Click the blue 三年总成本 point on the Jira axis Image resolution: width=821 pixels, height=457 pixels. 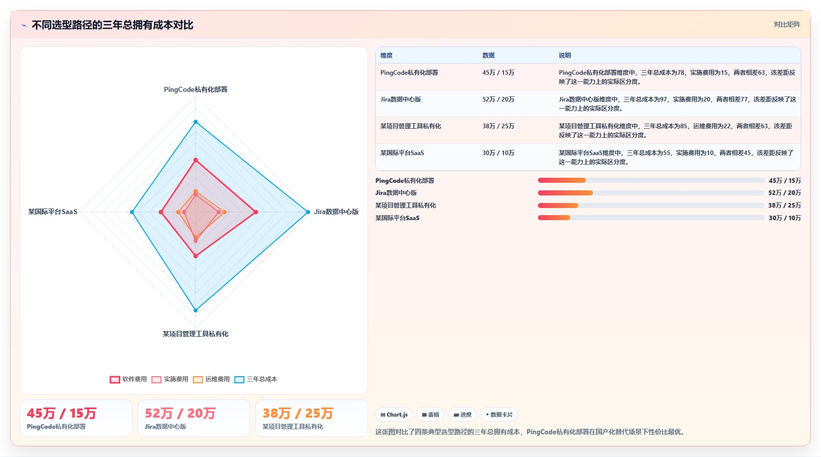(x=307, y=212)
